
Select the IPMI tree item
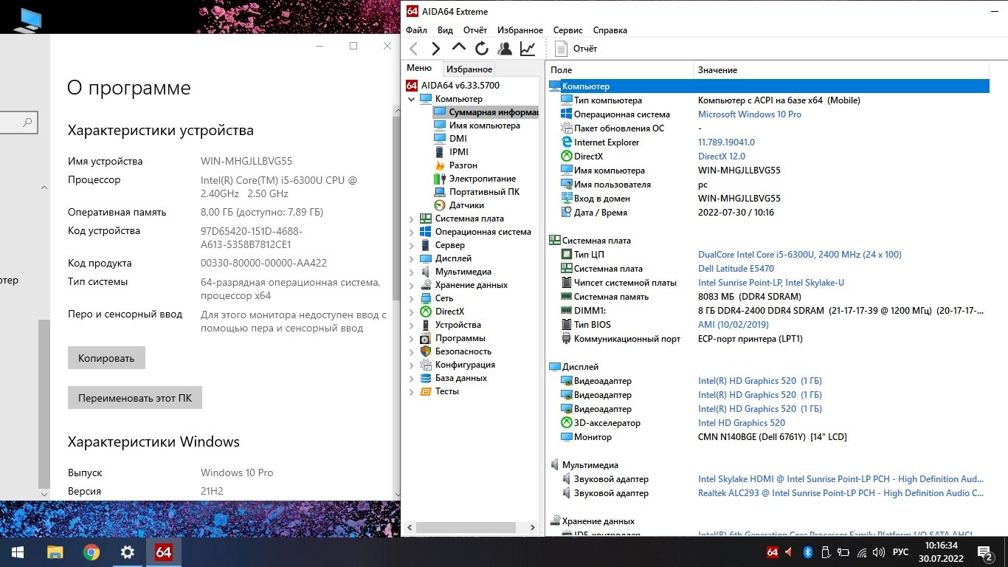point(451,152)
